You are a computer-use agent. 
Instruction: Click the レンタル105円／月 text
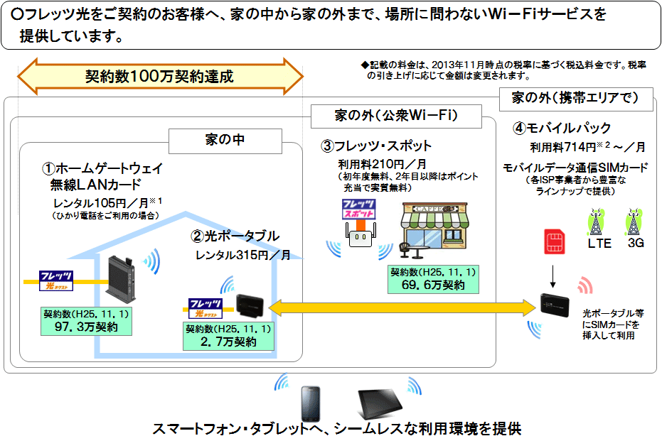(107, 203)
